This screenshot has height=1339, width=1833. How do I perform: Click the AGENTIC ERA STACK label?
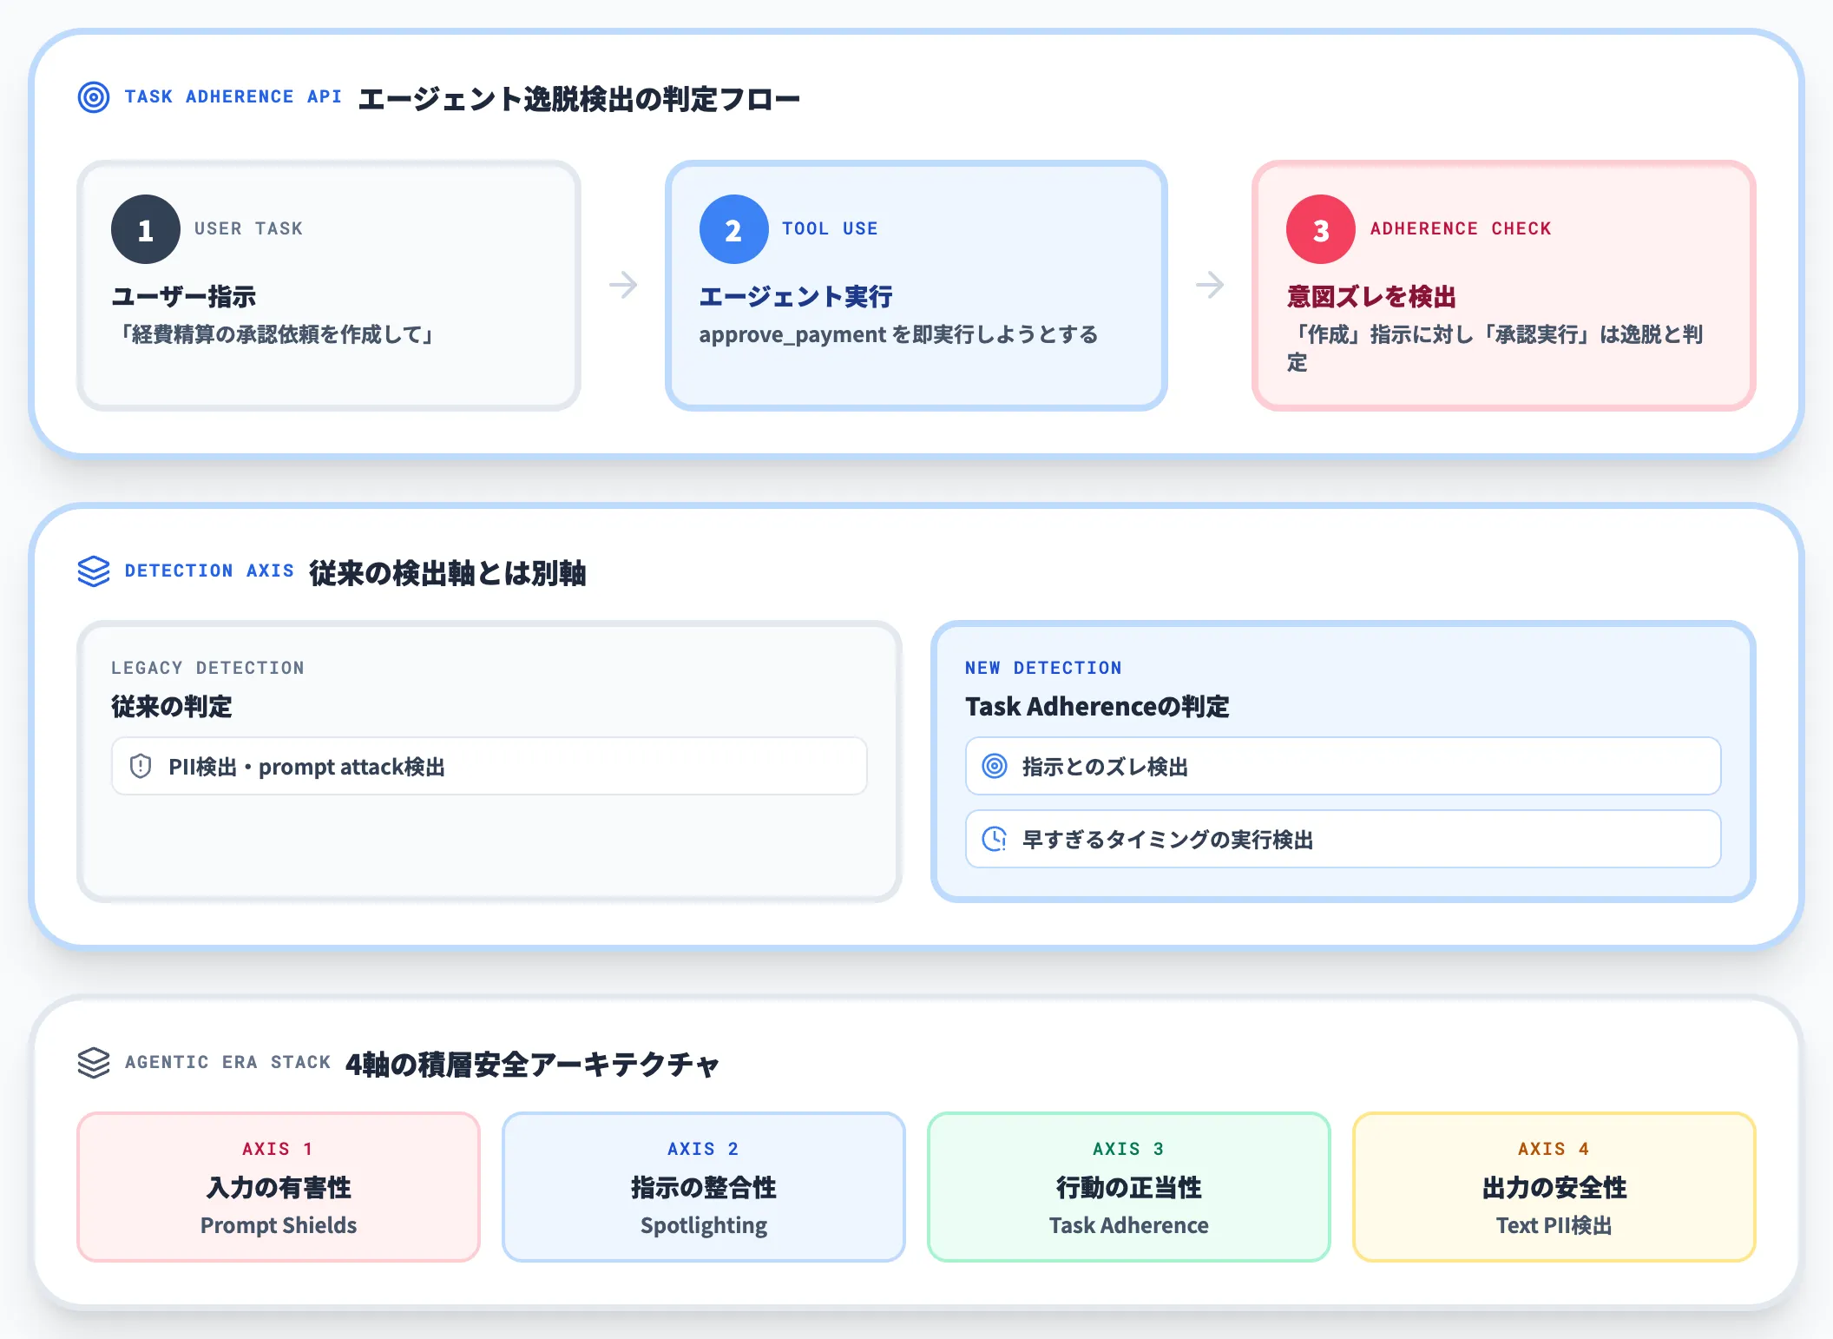coord(228,1062)
